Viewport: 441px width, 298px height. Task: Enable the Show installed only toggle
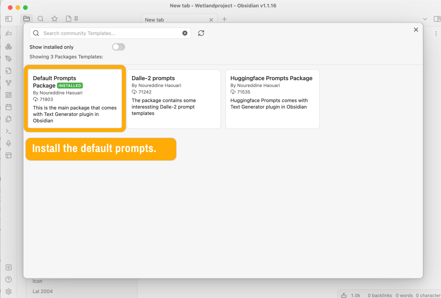(118, 47)
